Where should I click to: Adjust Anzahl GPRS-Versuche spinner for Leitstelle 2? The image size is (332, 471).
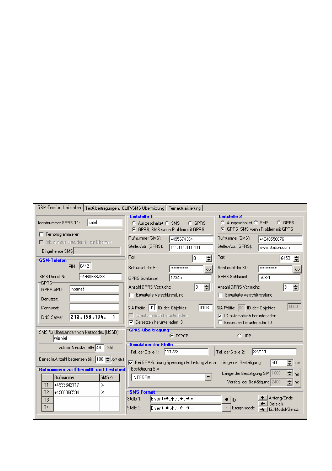click(x=296, y=287)
